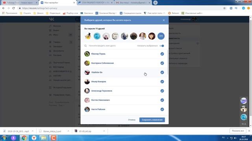Screen dimensions: 252x141
Task: Uncheck Екатерина Соболевская in the list
Action: pos(162,63)
